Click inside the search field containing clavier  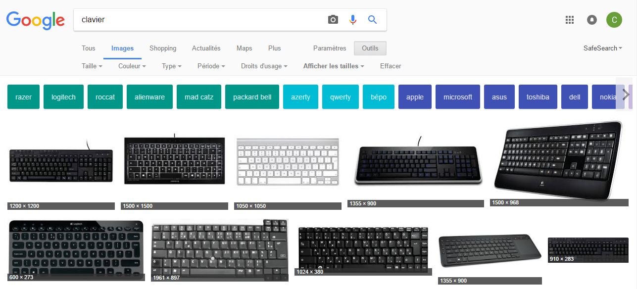[198, 20]
